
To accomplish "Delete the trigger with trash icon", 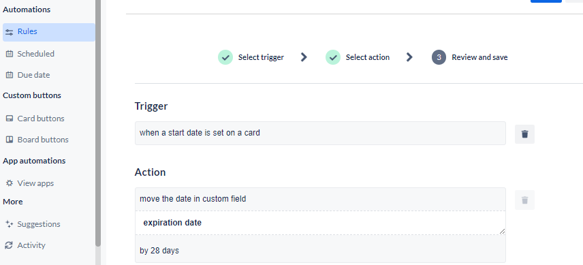I will (x=524, y=134).
